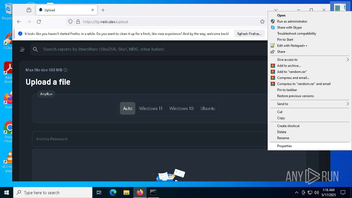352x198 pixels.
Task: Choose Restore previous versions
Action: pos(310,96)
